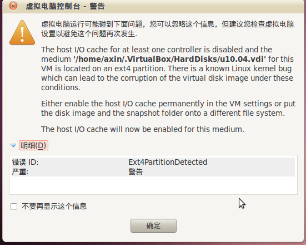Click the title bar 虚拟电脑控制台 - 警告
Viewport: 306px width, 245px height.
[x=65, y=6]
